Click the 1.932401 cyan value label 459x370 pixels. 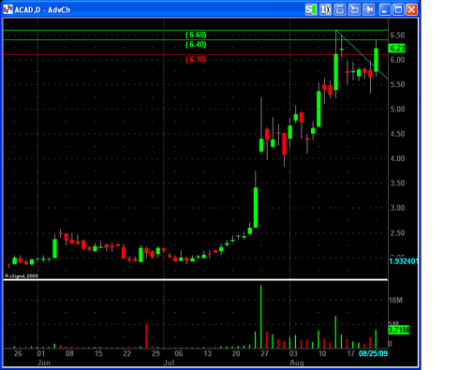click(404, 261)
